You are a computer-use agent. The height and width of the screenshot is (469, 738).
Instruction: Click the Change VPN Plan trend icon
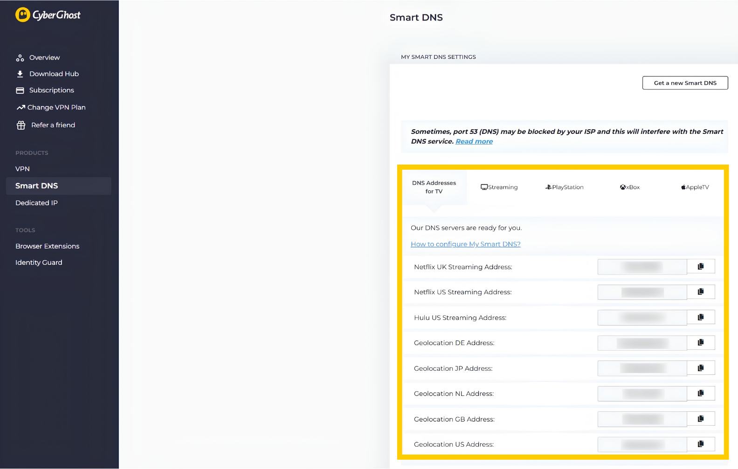[21, 108]
